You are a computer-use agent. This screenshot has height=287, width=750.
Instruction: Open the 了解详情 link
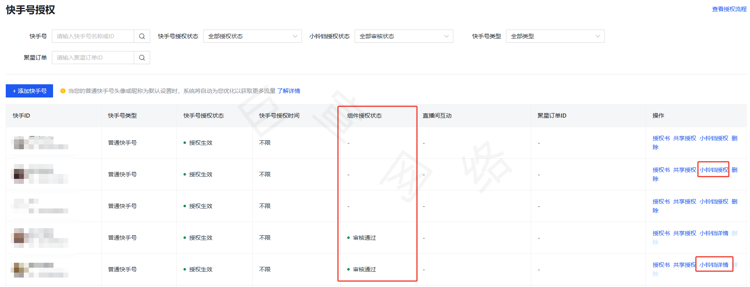point(288,91)
